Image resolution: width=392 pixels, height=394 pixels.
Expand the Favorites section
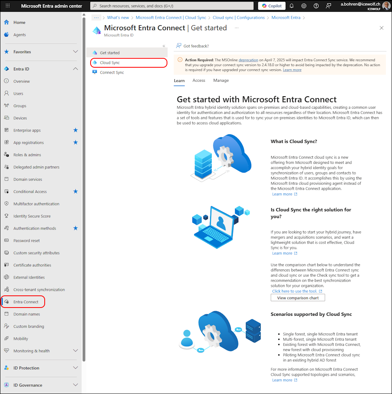pos(75,52)
